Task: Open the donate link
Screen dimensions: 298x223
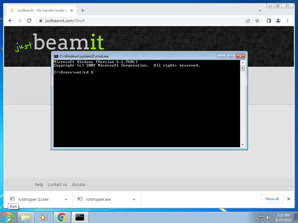Action: tap(79, 184)
